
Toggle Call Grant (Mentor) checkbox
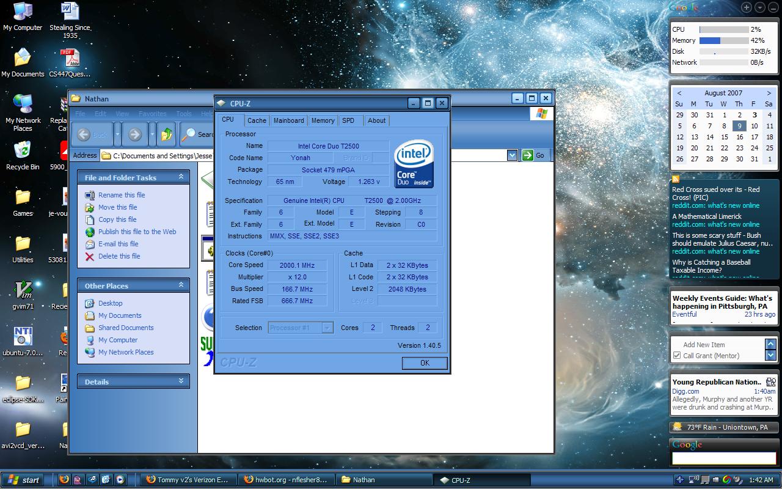[x=677, y=355]
